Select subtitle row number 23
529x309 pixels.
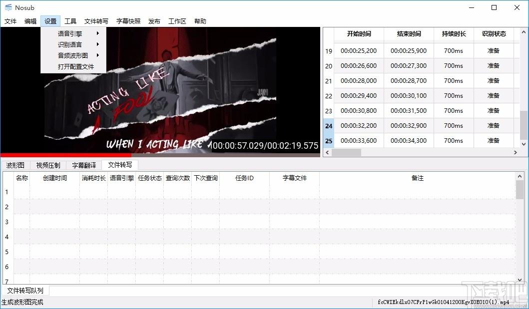[x=329, y=111]
